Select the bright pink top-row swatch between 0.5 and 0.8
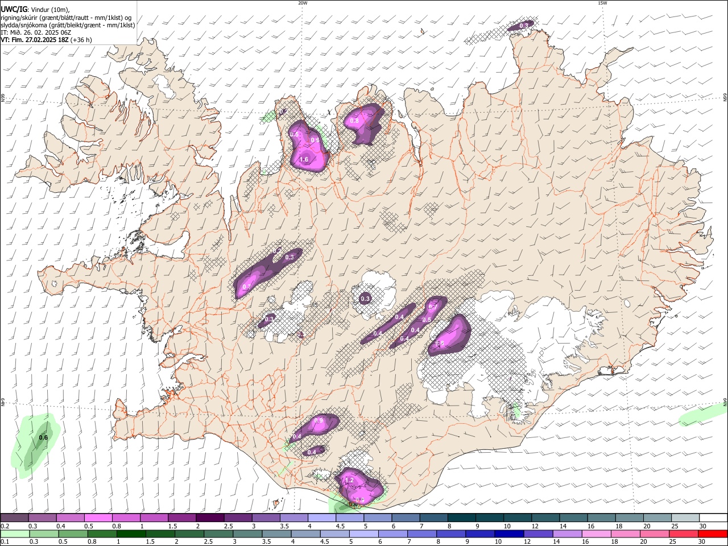 [98, 518]
